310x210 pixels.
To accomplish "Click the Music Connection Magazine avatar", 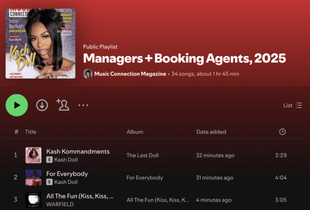I will pyautogui.click(x=88, y=74).
